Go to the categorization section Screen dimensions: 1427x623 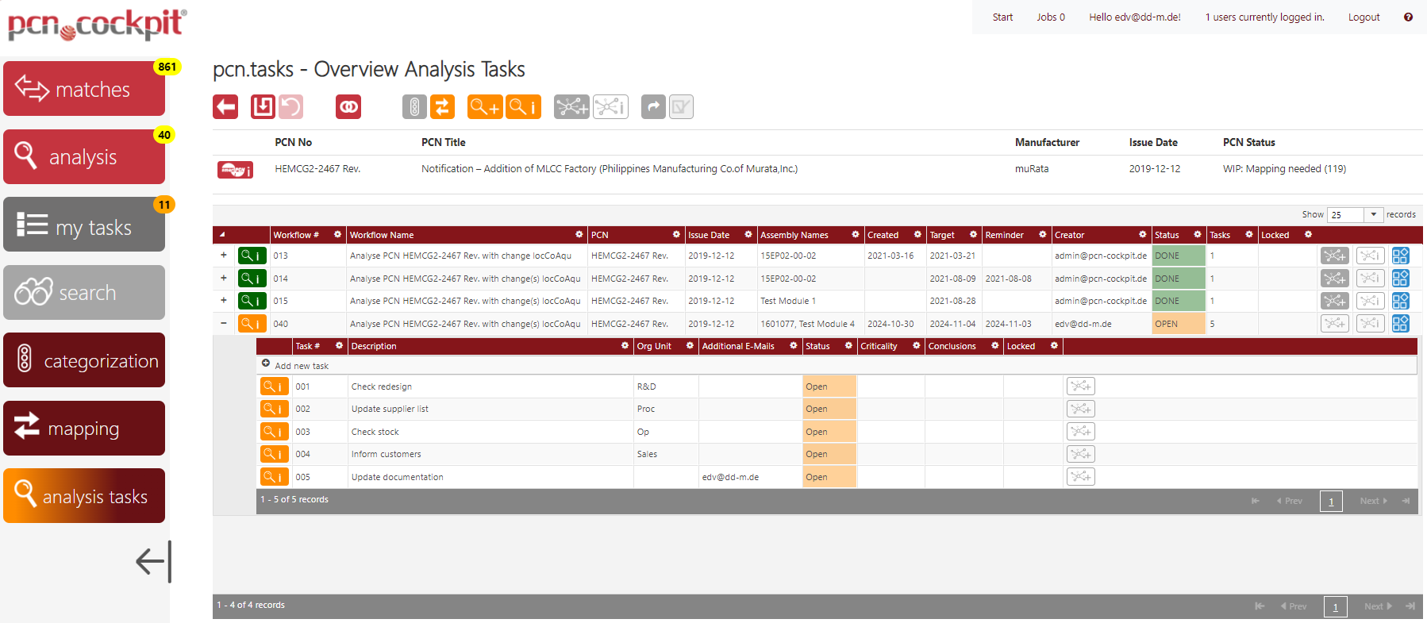84,360
